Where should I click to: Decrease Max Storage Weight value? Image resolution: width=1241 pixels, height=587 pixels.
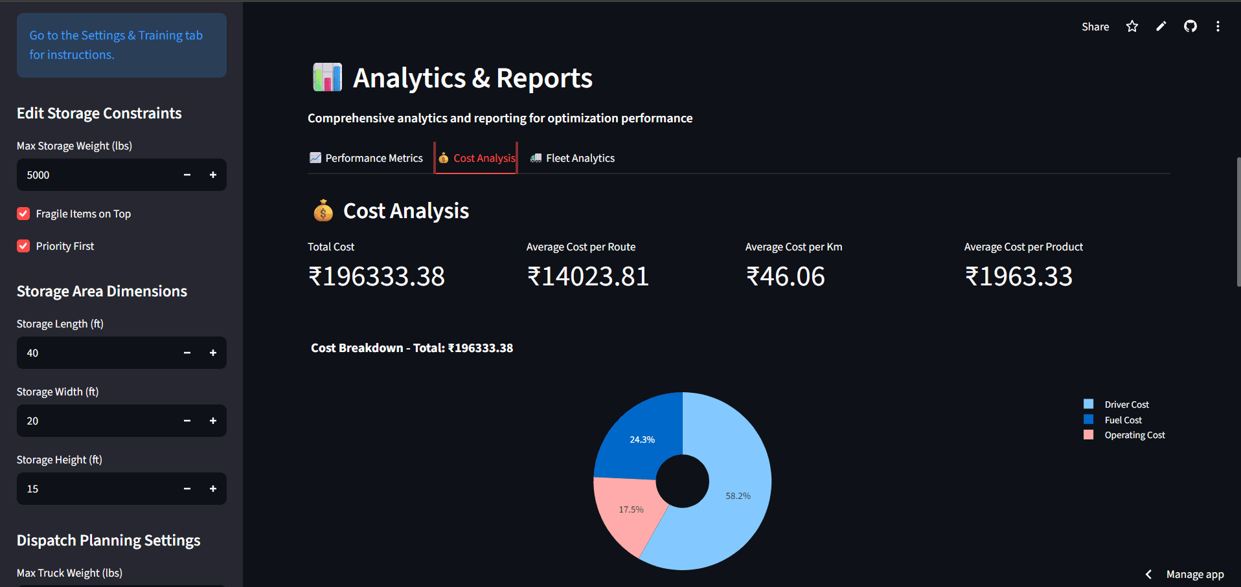coord(187,175)
